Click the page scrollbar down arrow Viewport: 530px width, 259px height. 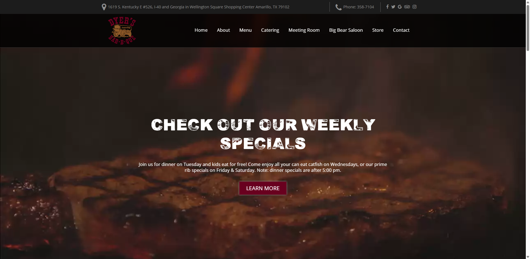[528, 257]
